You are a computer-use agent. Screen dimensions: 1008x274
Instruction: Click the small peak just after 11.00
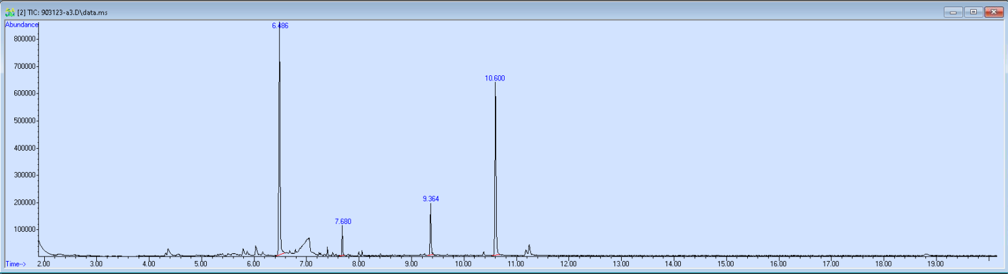click(x=529, y=249)
